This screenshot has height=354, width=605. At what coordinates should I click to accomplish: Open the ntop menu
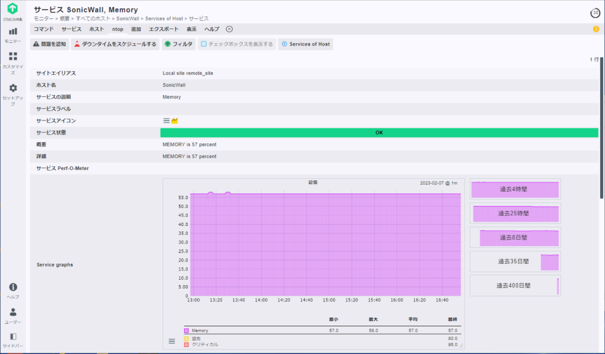pyautogui.click(x=118, y=29)
